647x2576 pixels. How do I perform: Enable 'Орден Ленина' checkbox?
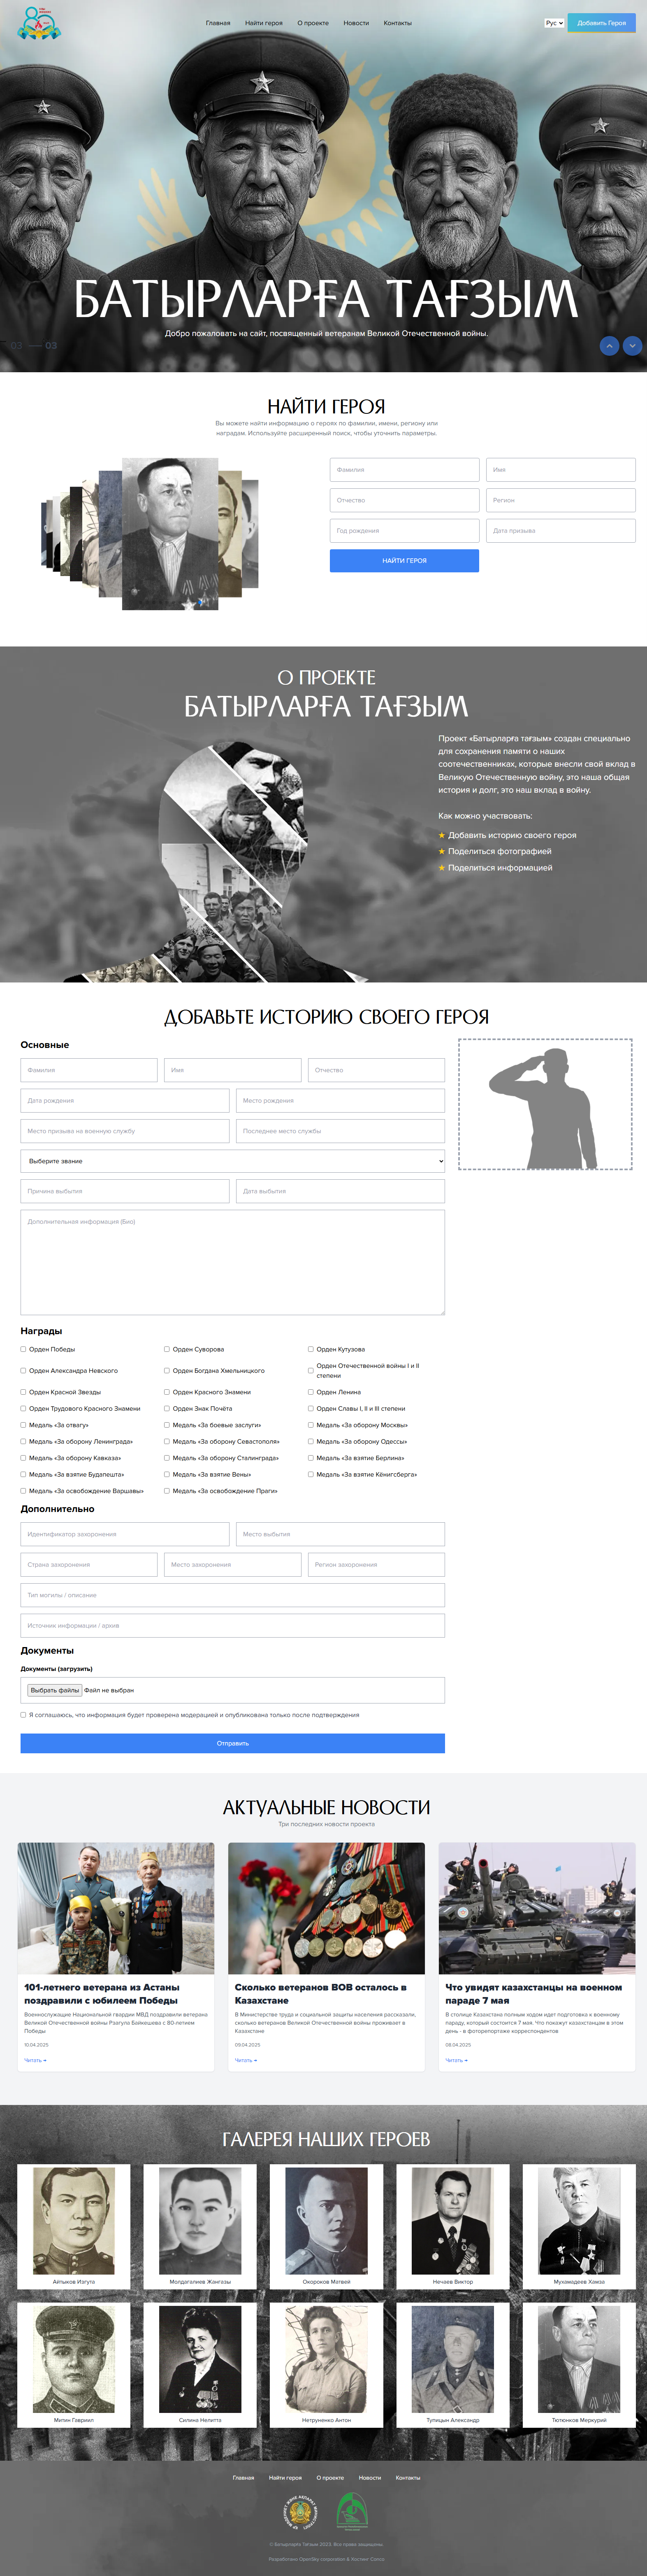[311, 1392]
